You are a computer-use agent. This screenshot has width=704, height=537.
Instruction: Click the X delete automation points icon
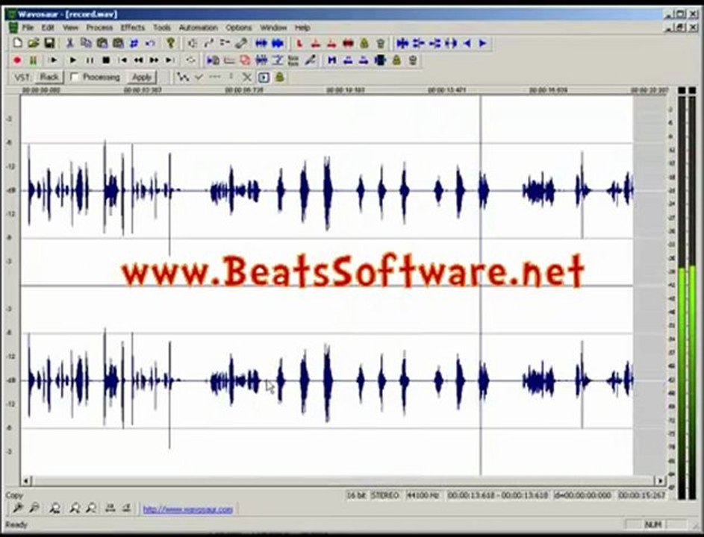(x=246, y=77)
